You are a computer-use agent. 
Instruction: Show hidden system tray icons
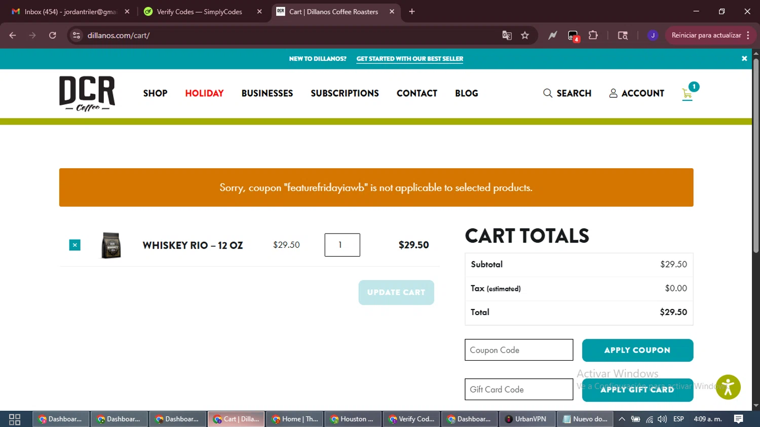(622, 419)
